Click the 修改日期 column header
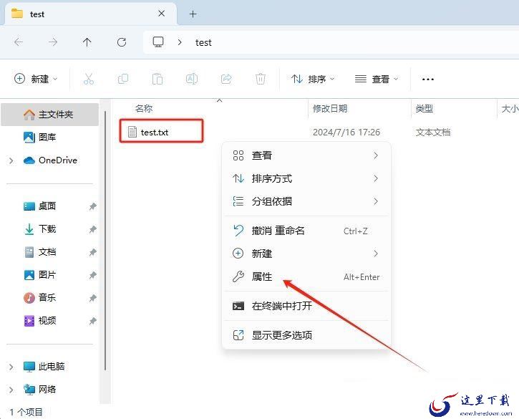This screenshot has height=419, width=519. 330,108
